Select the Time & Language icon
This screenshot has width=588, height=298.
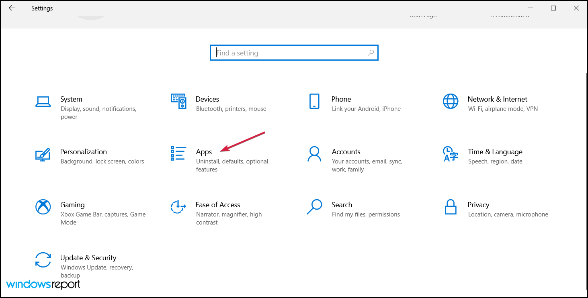(x=450, y=154)
